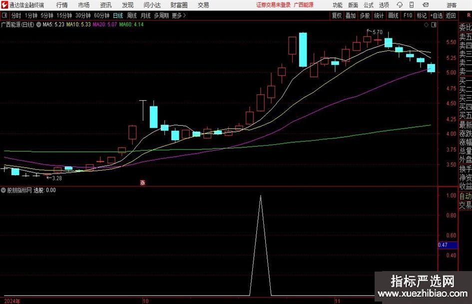
Task: Click the 广西能源 stock name in top bar
Action: [304, 5]
